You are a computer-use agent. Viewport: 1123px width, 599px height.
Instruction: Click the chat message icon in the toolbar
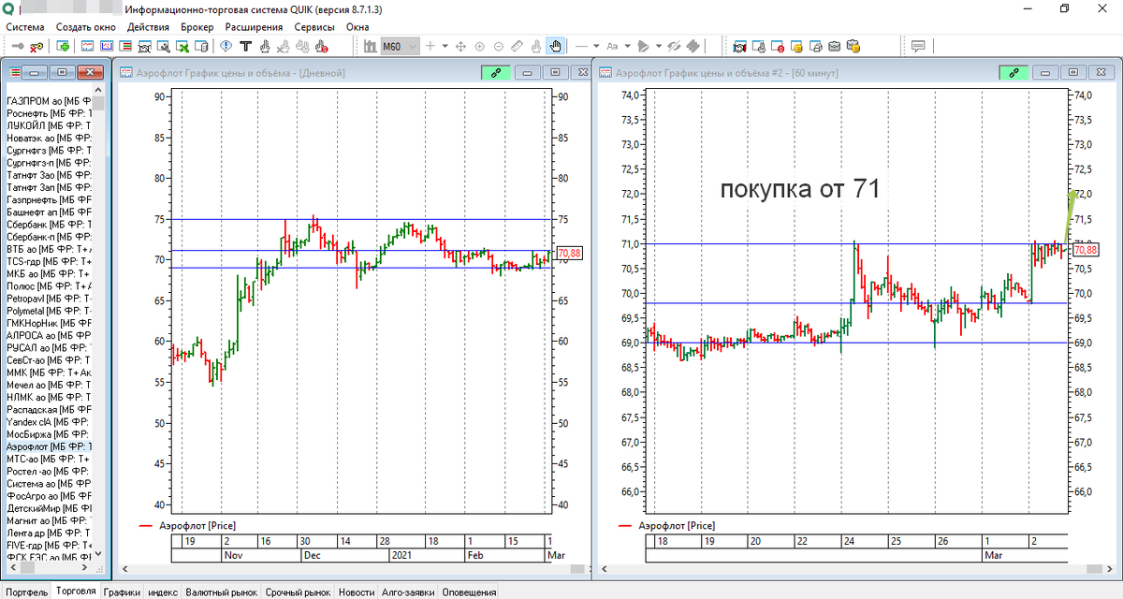click(918, 46)
